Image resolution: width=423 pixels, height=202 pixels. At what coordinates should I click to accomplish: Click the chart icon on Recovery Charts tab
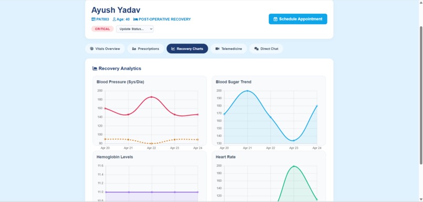173,49
